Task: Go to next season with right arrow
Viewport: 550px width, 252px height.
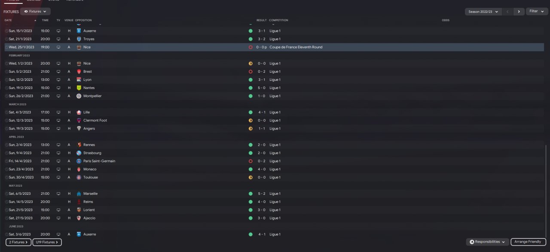Action: coord(519,12)
